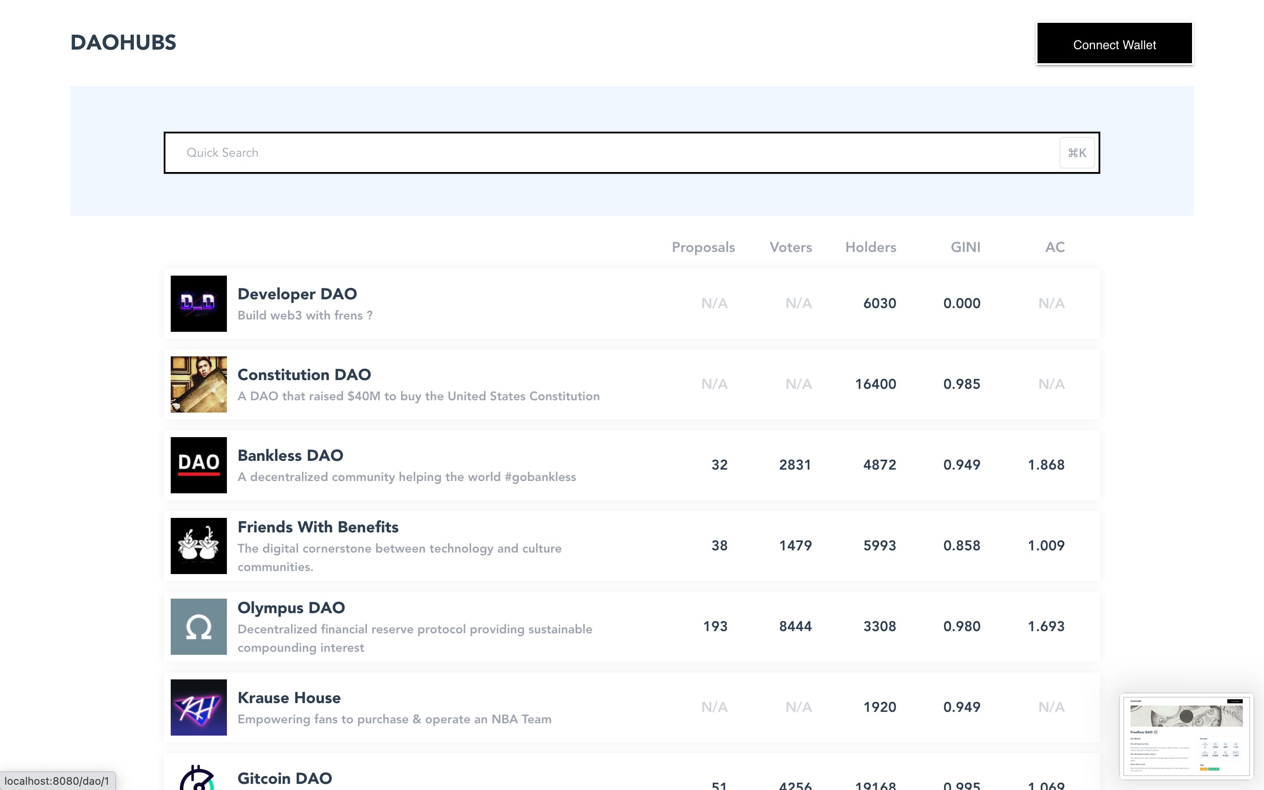Click Krause House GINI value 0.949

pos(962,707)
